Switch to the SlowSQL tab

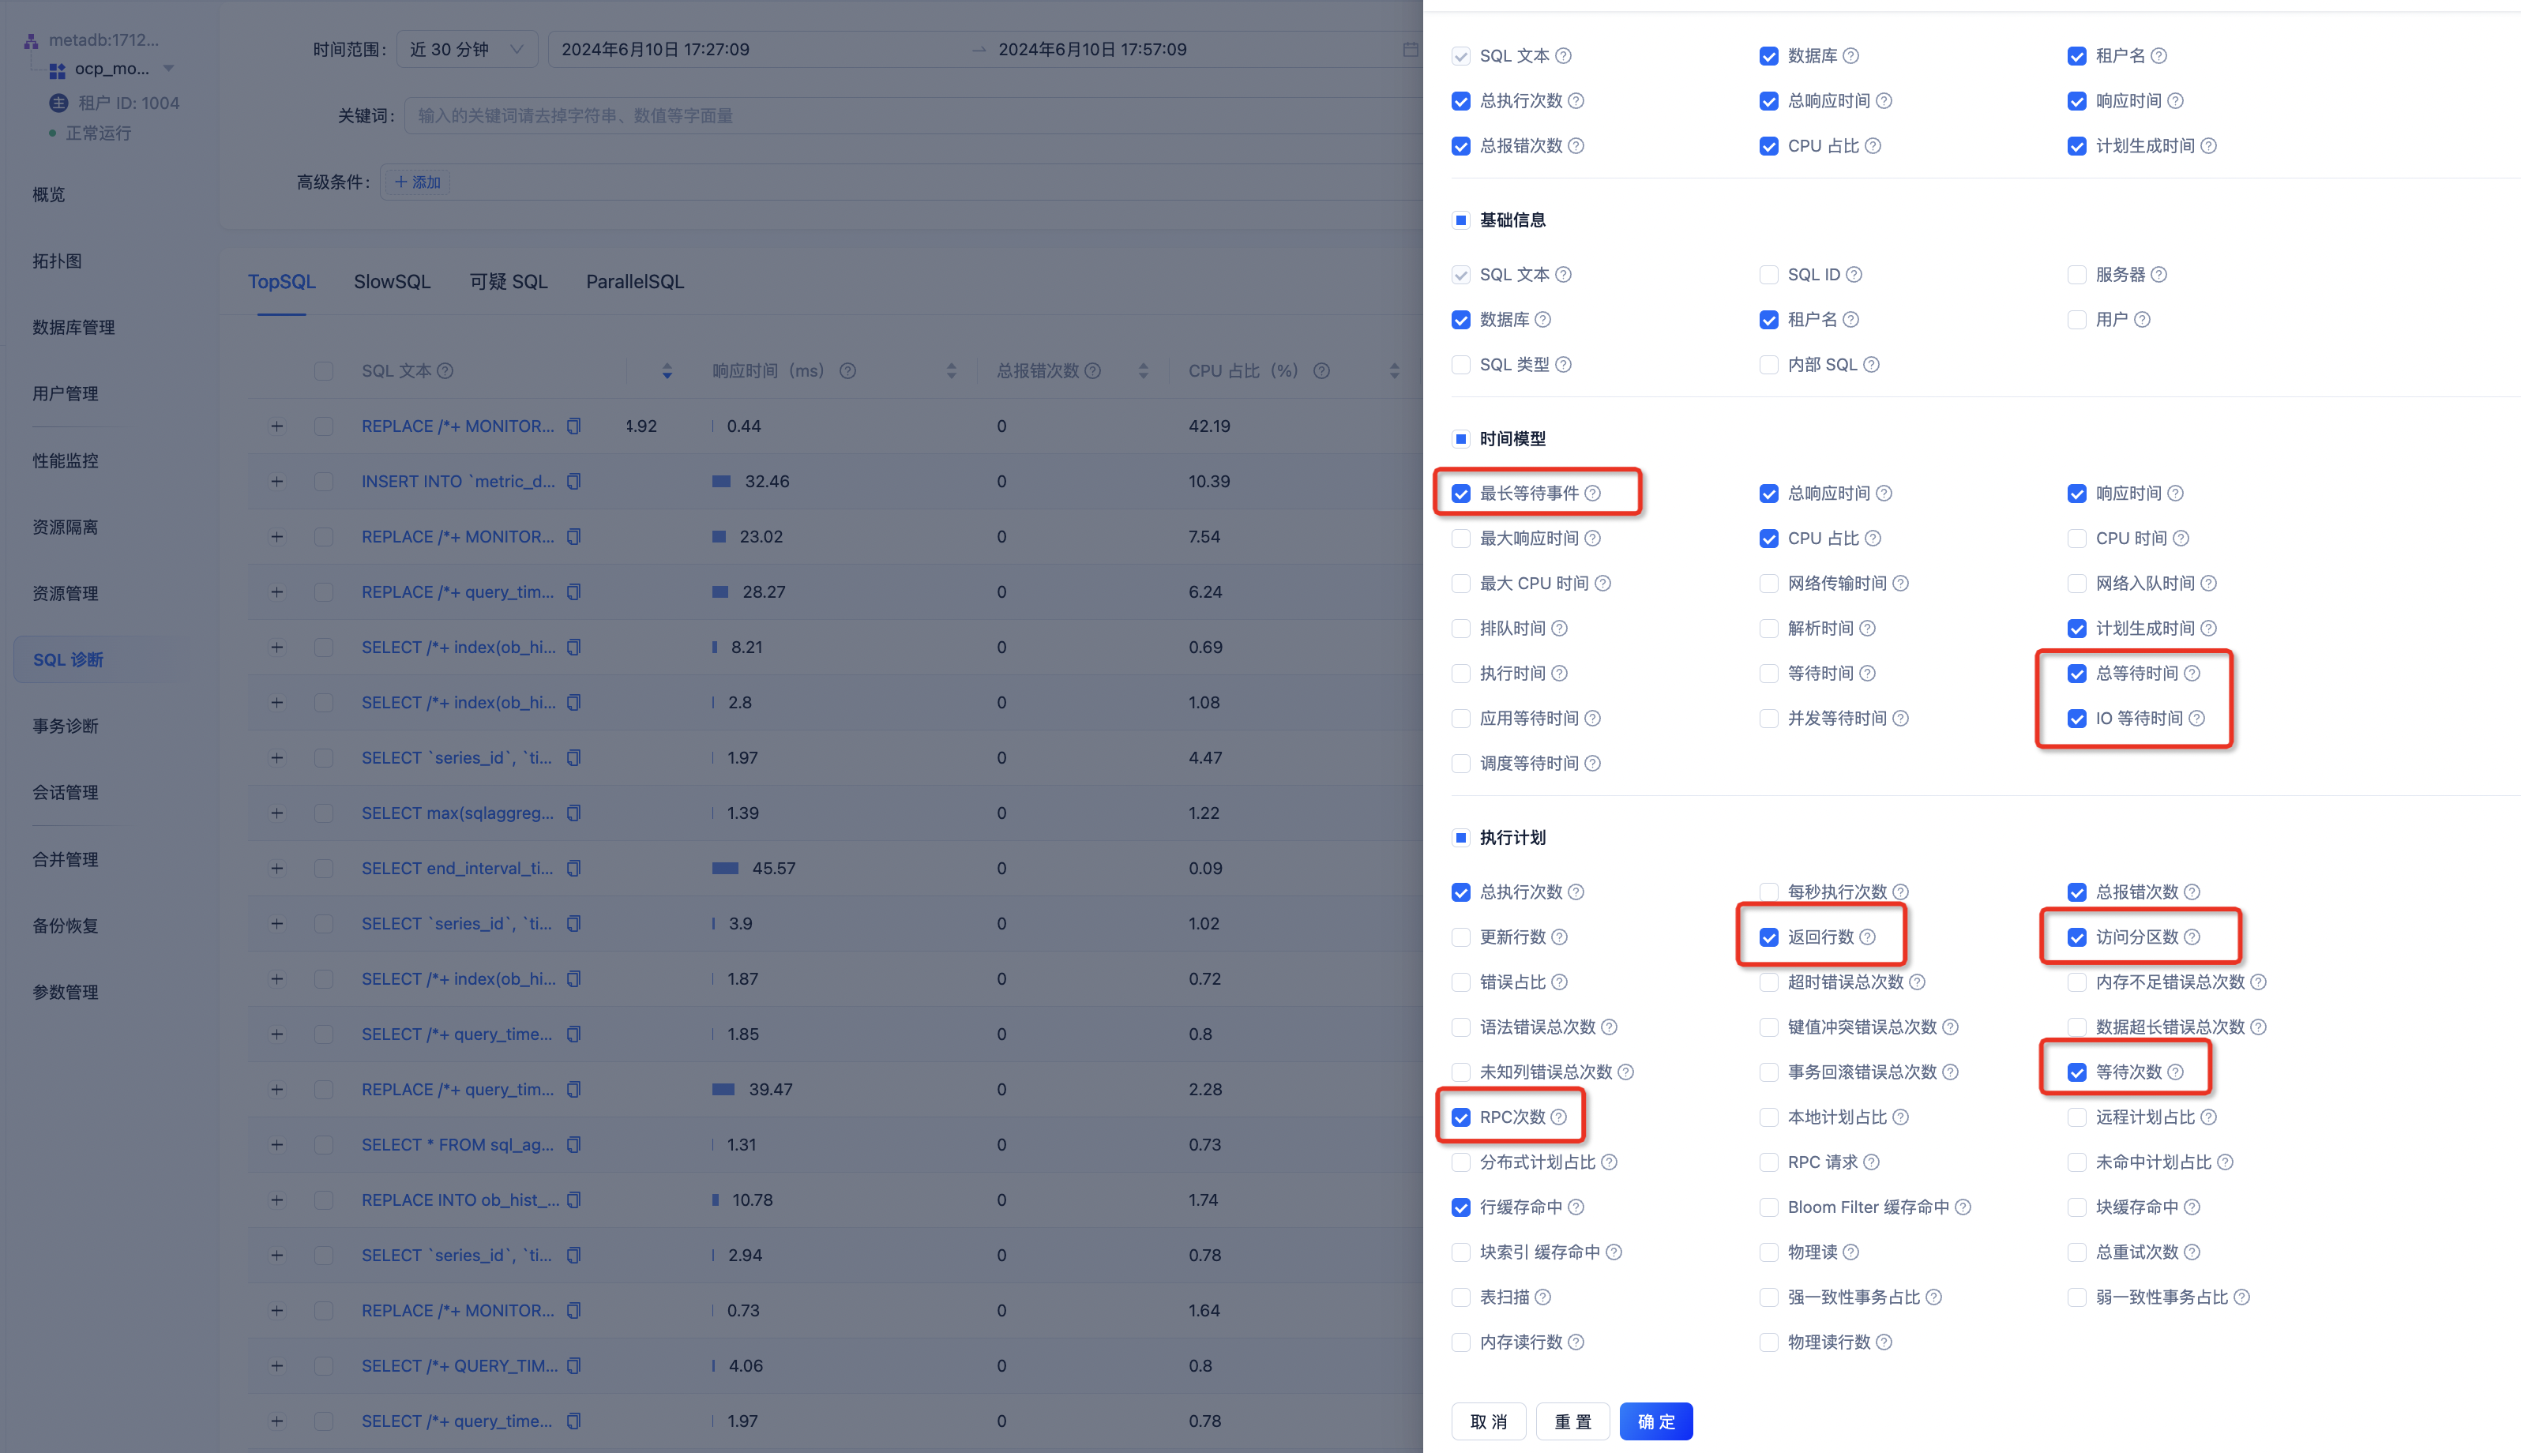[x=391, y=283]
